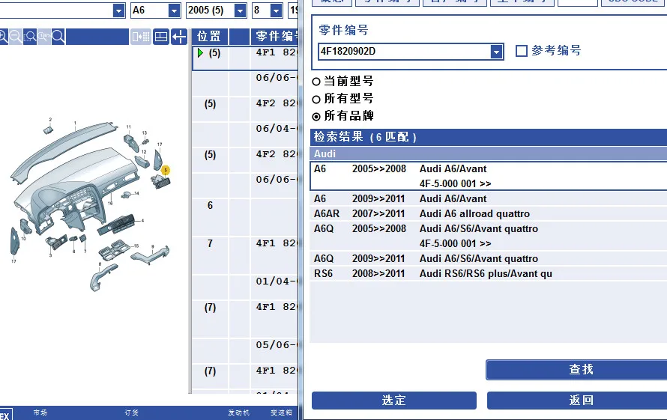Click the dashboard exploded diagram image
This screenshot has height=420, width=667.
click(x=91, y=204)
